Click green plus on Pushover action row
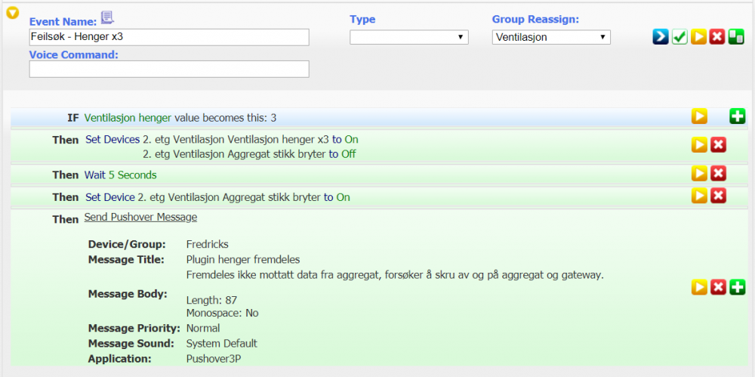Screen dimensions: 755x377 tap(738, 287)
